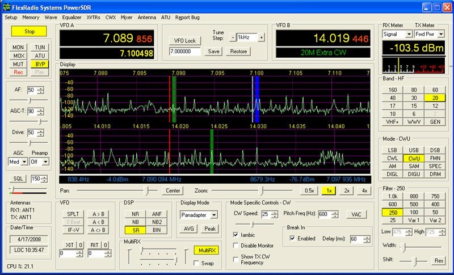Screen dimensions: 454x275
Task: Increase tune step with plus button
Action: point(261,37)
